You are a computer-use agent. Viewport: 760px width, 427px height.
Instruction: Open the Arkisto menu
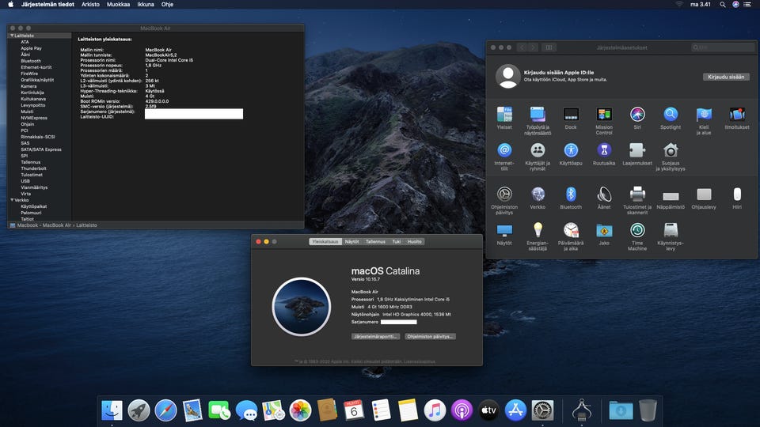click(90, 4)
